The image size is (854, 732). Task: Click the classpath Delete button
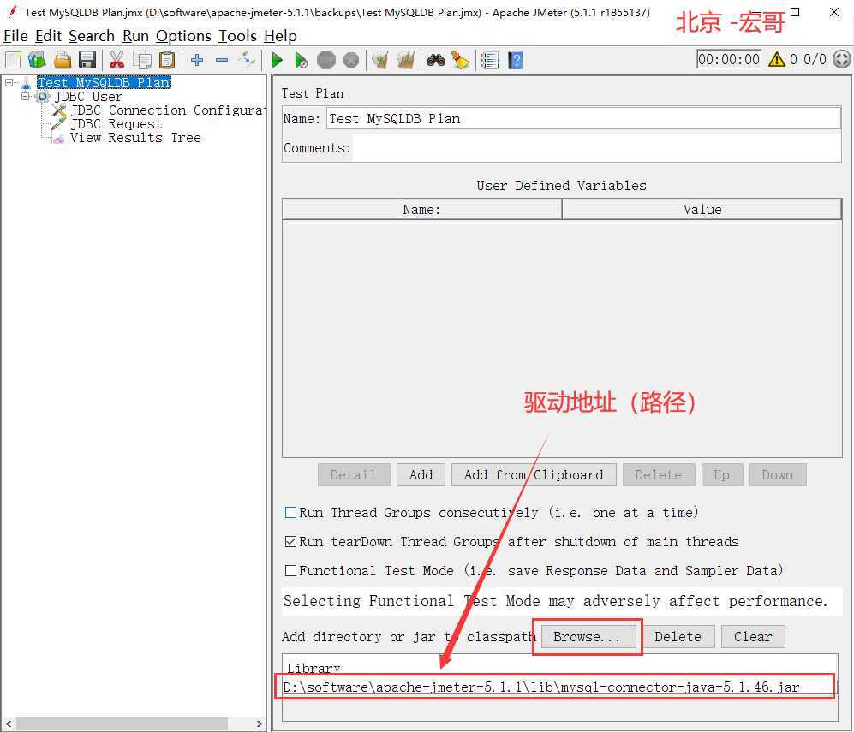(678, 637)
